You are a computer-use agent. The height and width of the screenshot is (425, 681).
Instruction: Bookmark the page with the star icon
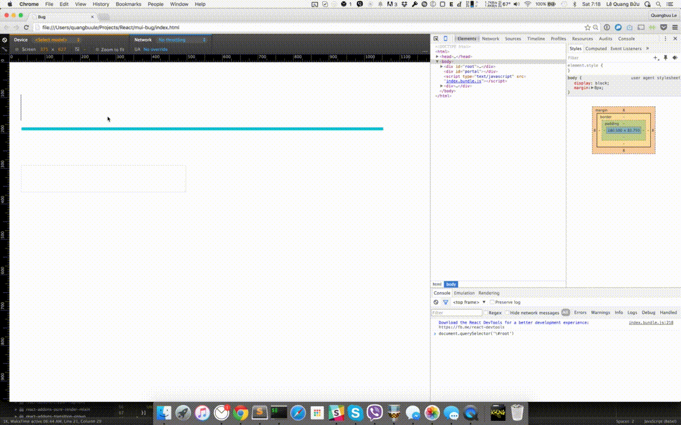588,27
